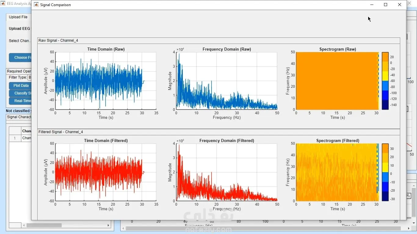
Task: Click the Spectrogram (Filtered) colorbar
Action: [385, 172]
